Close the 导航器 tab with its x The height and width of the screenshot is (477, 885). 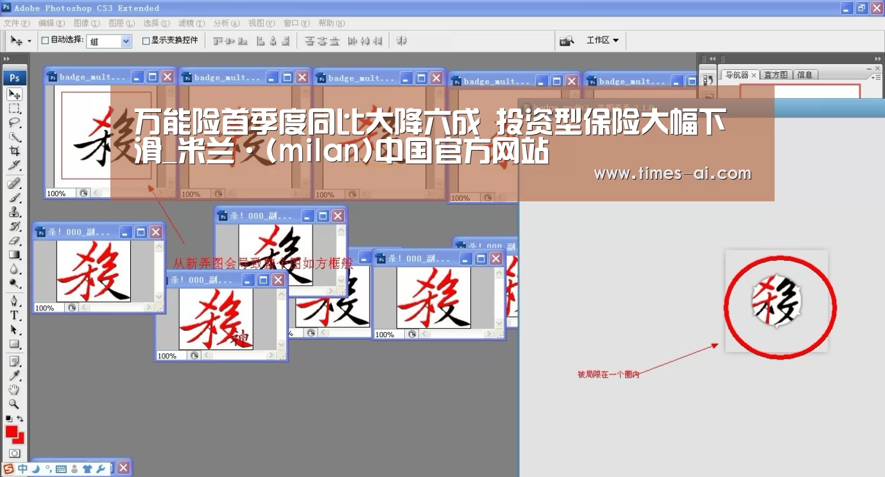point(754,75)
